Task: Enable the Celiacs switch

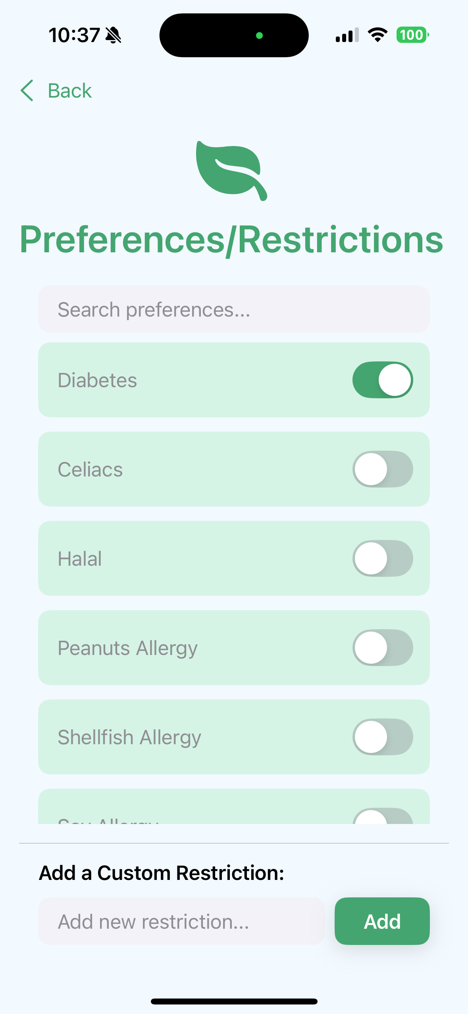Action: [383, 469]
